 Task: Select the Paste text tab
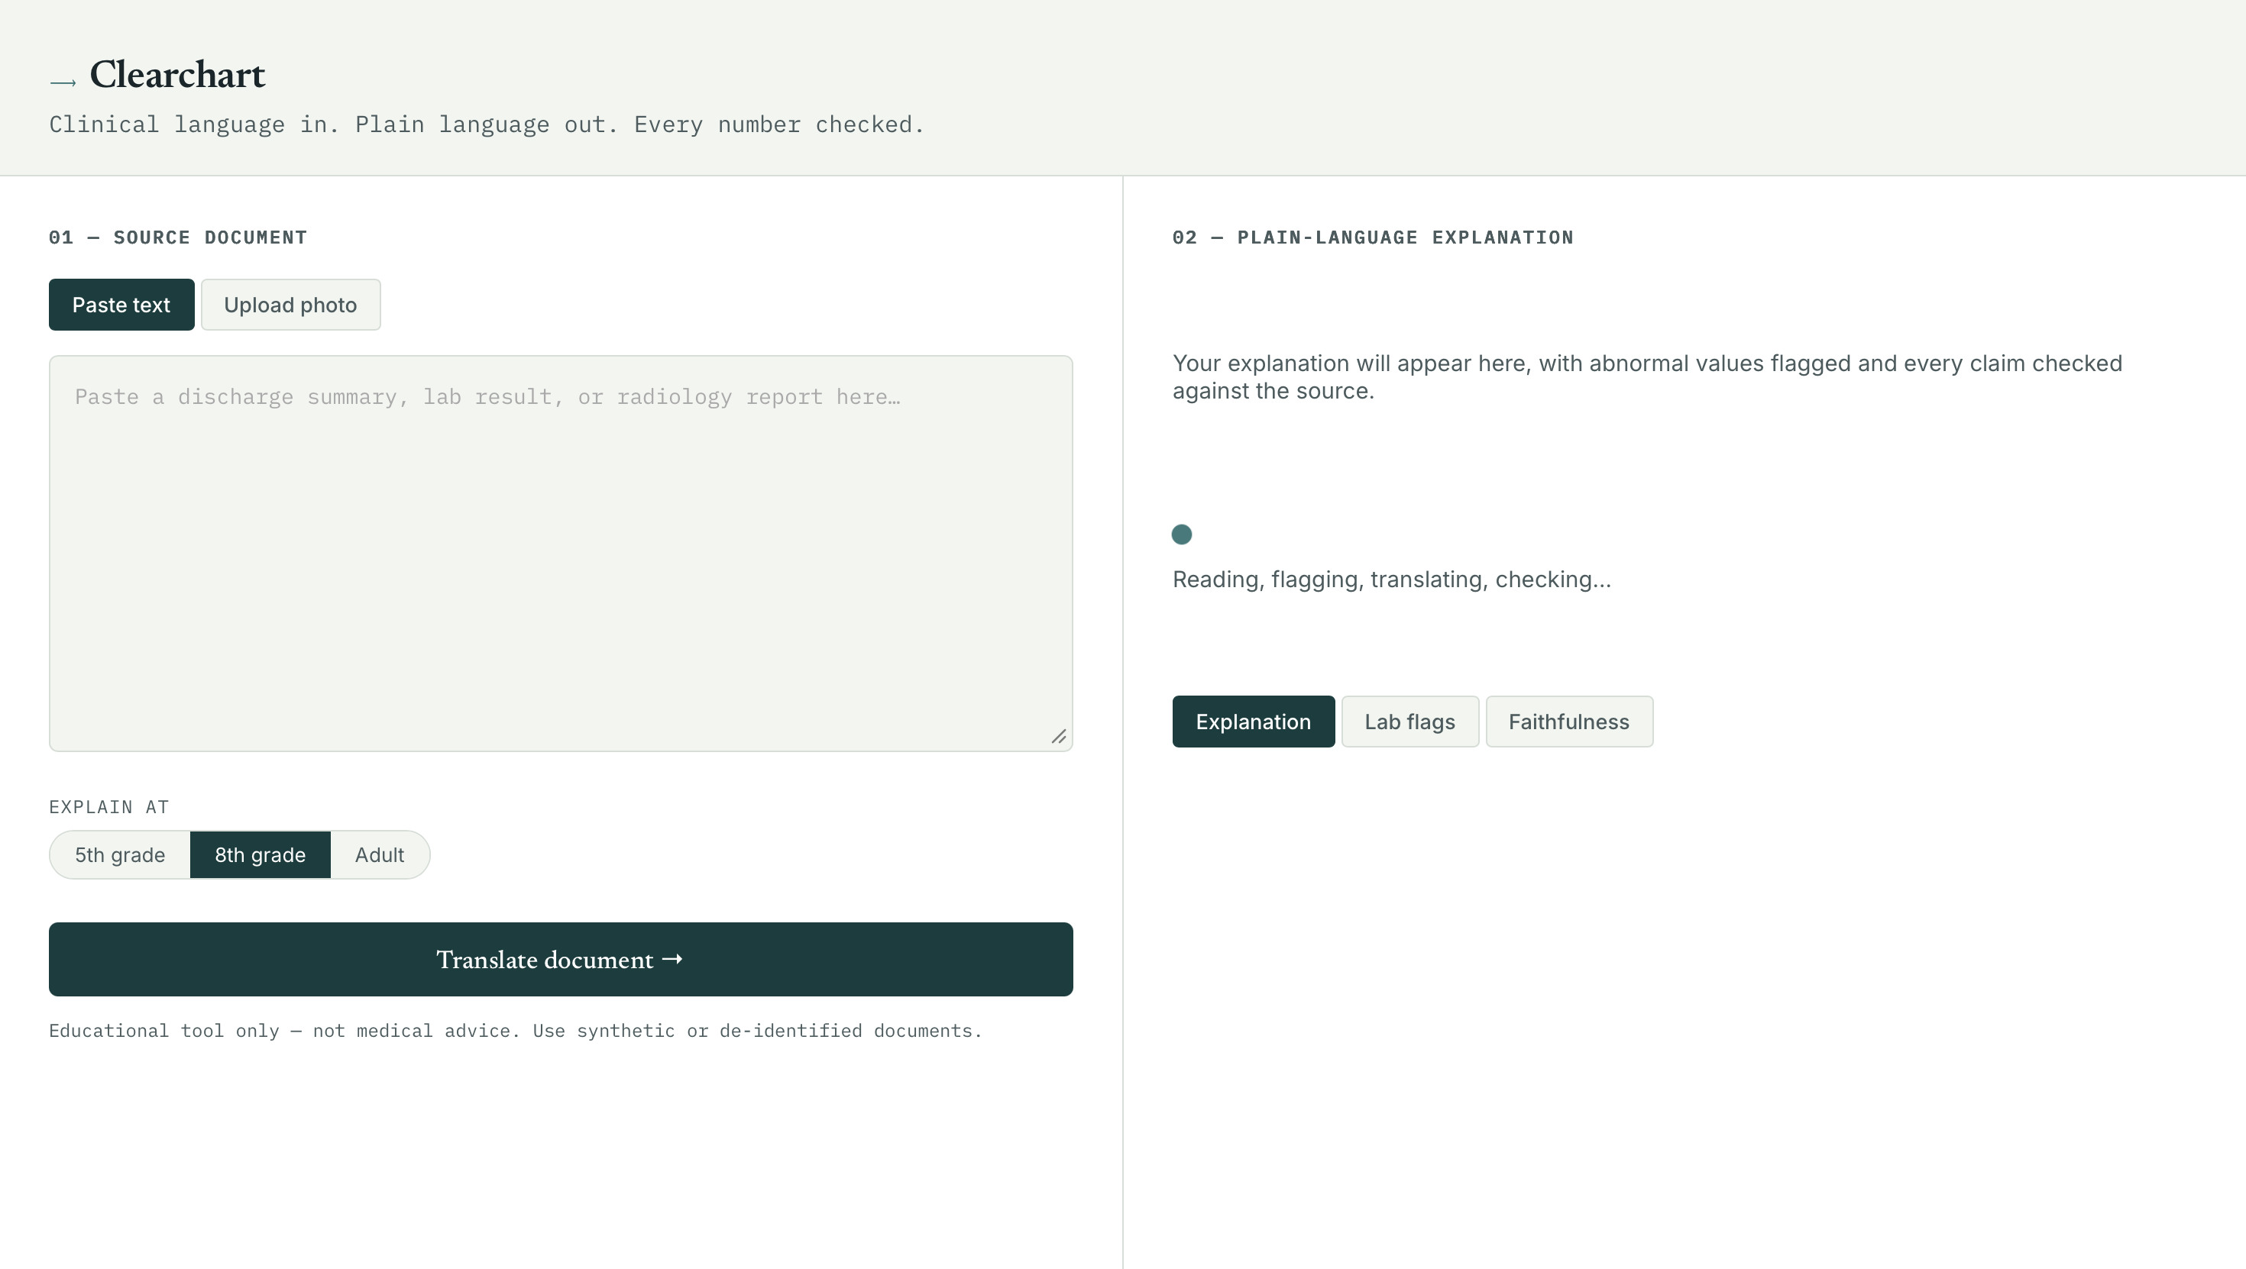tap(121, 305)
